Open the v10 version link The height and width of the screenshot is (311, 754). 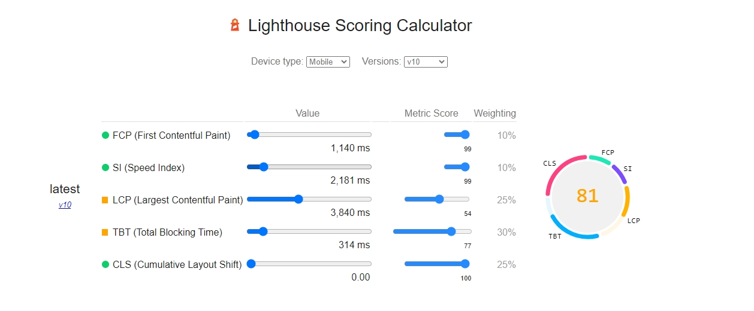65,205
